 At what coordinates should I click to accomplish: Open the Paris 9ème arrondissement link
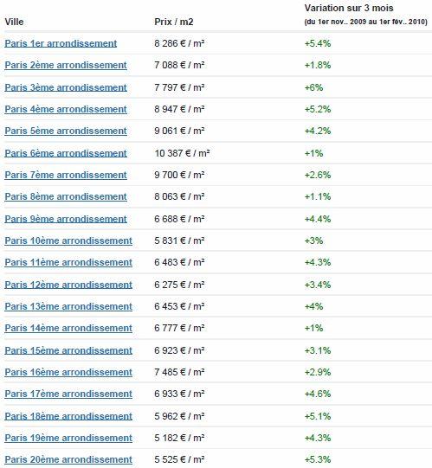[66, 219]
